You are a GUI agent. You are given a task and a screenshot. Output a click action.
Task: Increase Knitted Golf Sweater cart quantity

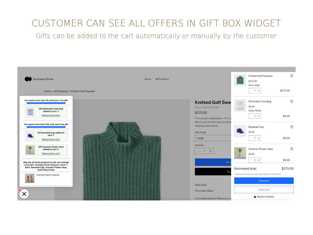click(x=258, y=91)
